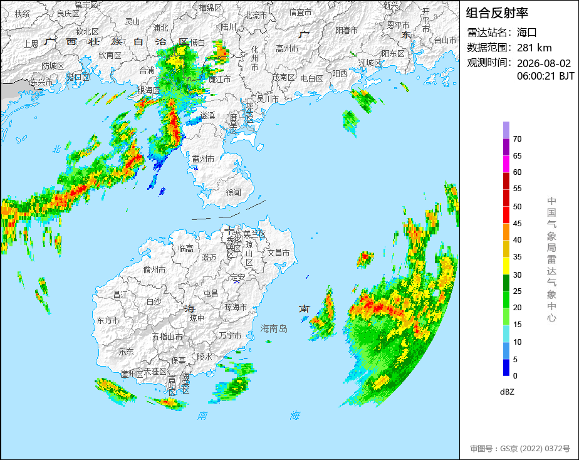Click the 东方市 label on west coast
Viewport: 579px width, 460px height.
pos(108,320)
